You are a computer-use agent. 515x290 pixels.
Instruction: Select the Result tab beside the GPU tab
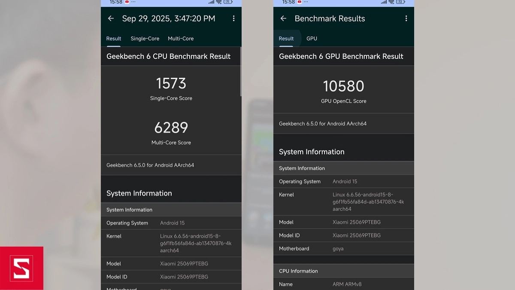(x=286, y=39)
